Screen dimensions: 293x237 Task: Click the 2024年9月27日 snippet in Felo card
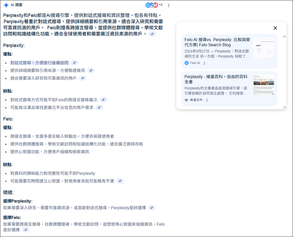tap(217, 54)
